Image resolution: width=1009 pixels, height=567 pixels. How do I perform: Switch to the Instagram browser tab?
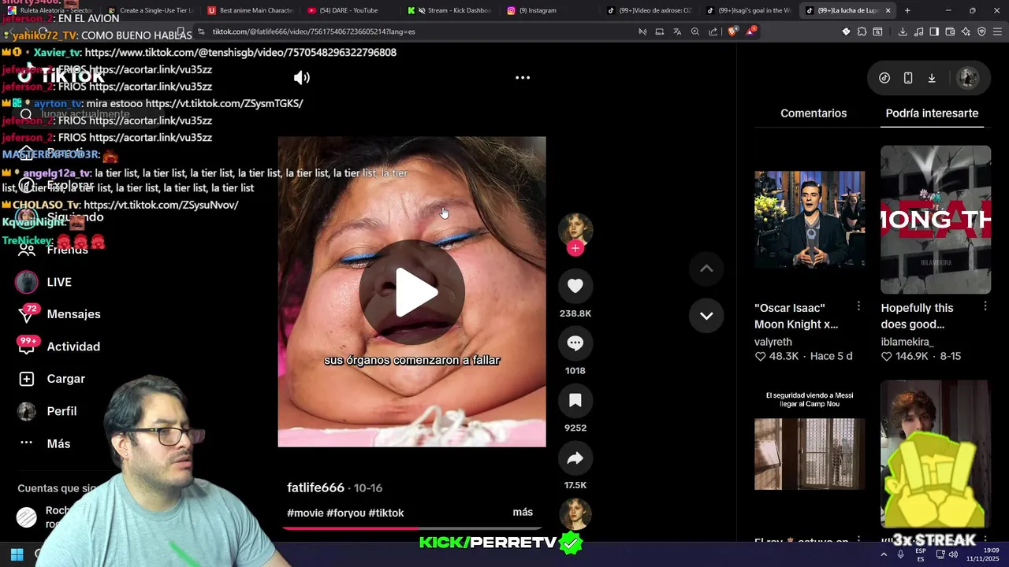544,10
